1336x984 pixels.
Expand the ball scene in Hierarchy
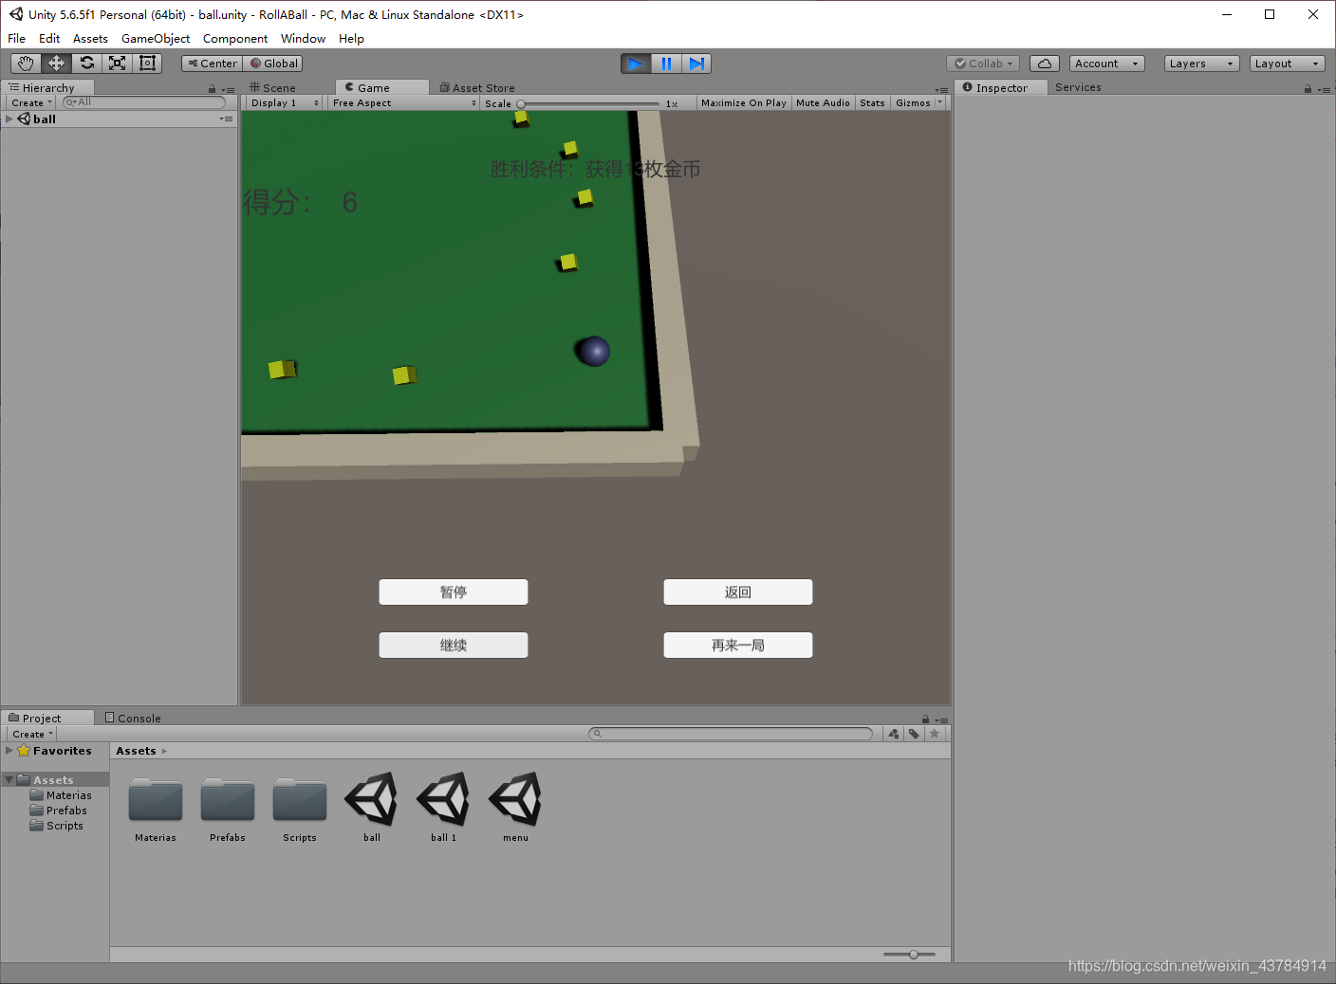click(9, 119)
